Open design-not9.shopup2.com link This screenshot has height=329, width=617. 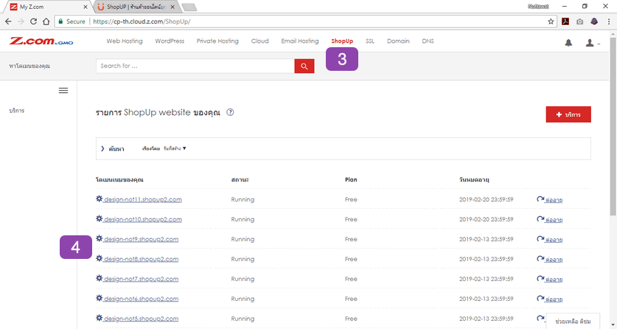pos(142,239)
